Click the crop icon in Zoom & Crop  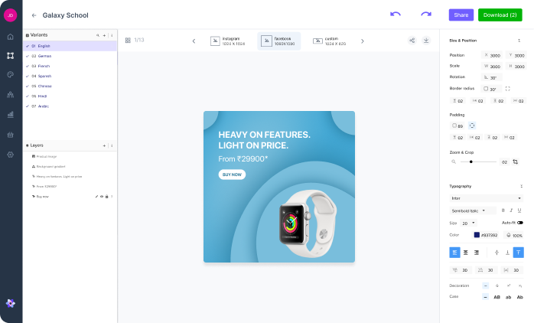(x=516, y=161)
